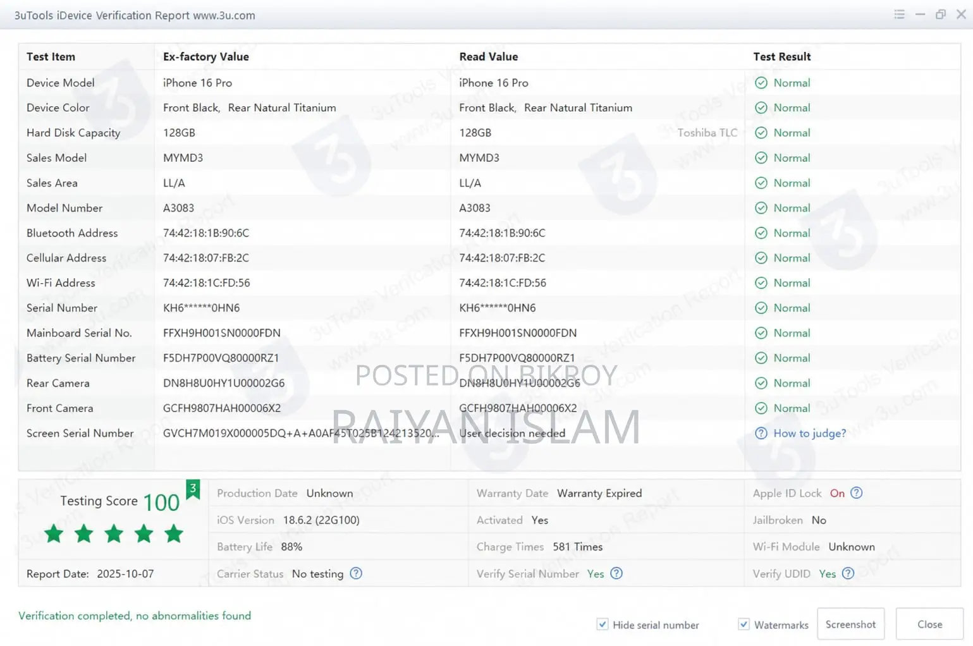Click the Jailbroken value No
The width and height of the screenshot is (973, 646).
coord(819,520)
